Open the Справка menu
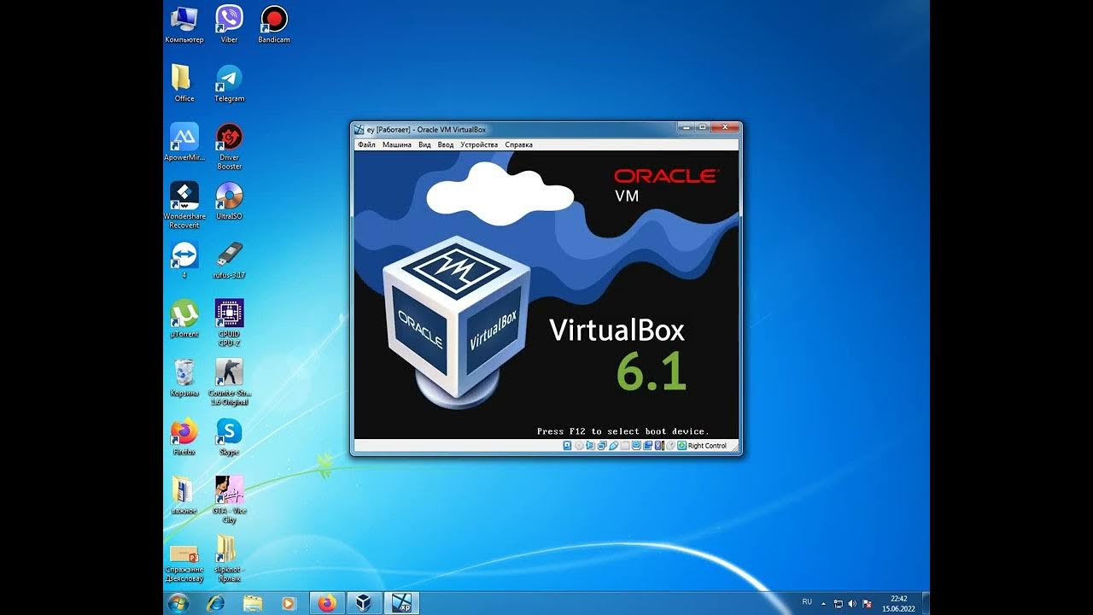Image resolution: width=1093 pixels, height=615 pixels. click(518, 145)
